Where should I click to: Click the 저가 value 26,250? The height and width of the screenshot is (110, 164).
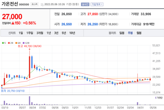click(x=92, y=24)
